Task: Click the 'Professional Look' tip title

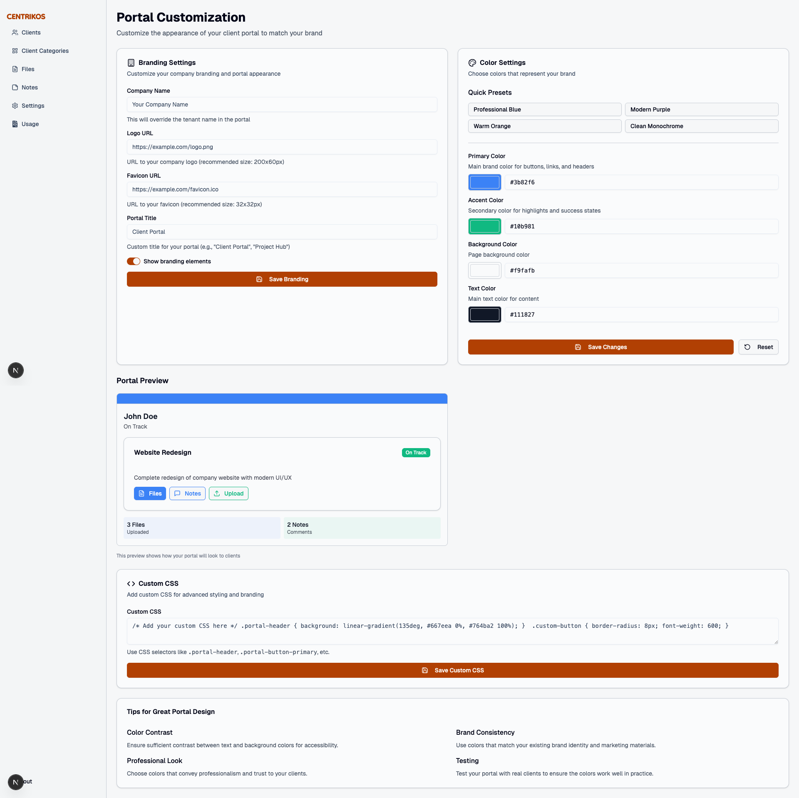Action: (154, 761)
